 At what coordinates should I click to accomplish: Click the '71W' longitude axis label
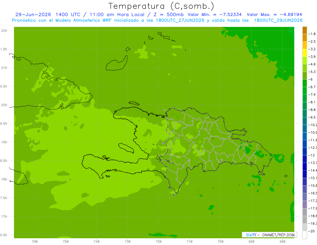pos(189,242)
